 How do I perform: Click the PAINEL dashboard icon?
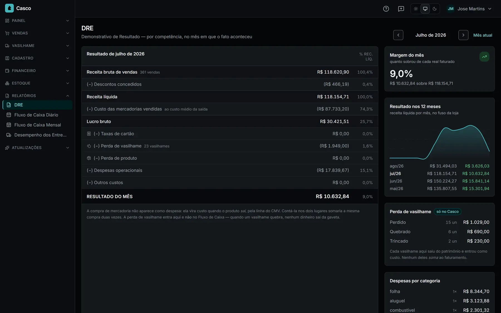(x=7, y=21)
